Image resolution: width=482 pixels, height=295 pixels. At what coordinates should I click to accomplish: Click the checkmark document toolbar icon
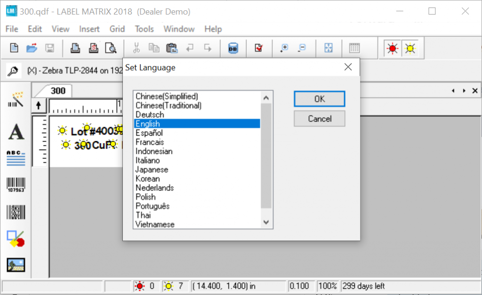pos(259,48)
